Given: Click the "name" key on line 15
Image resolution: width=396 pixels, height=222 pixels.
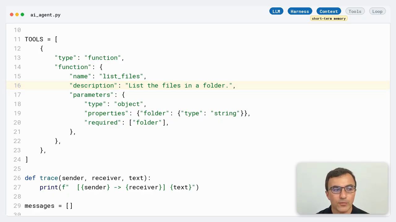Looking at the screenshot, I should tap(80, 76).
